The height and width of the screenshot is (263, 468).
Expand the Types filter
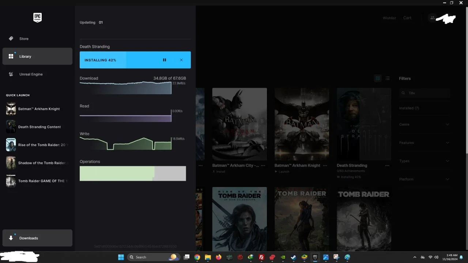pos(424,161)
